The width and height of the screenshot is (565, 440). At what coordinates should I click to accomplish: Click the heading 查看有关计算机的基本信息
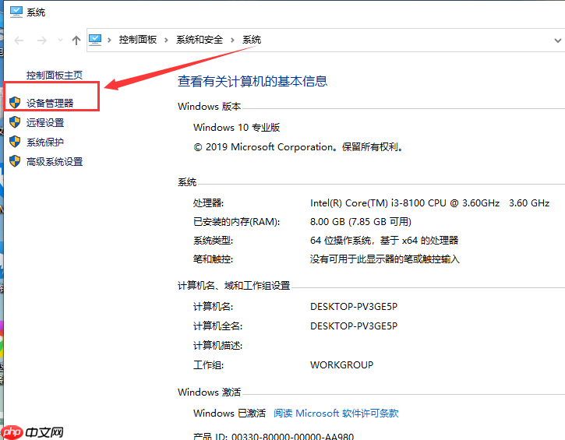pyautogui.click(x=252, y=81)
